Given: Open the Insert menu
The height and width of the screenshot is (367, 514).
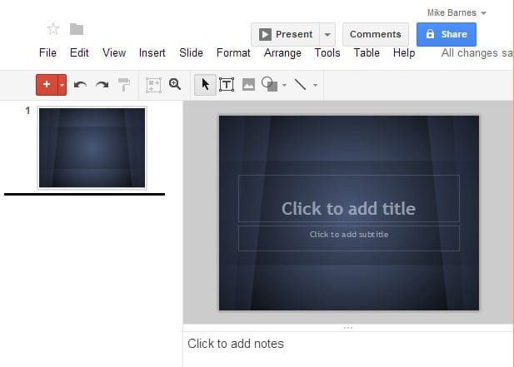Looking at the screenshot, I should pyautogui.click(x=152, y=52).
